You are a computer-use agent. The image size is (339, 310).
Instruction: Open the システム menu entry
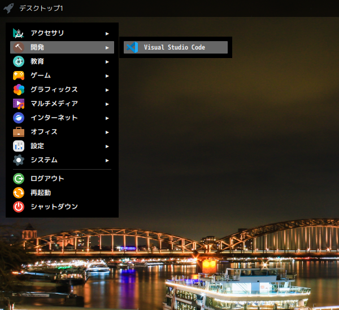tap(62, 160)
